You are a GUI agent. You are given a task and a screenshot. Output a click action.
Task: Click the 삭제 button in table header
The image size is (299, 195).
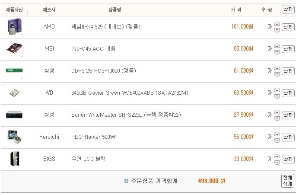click(x=288, y=10)
